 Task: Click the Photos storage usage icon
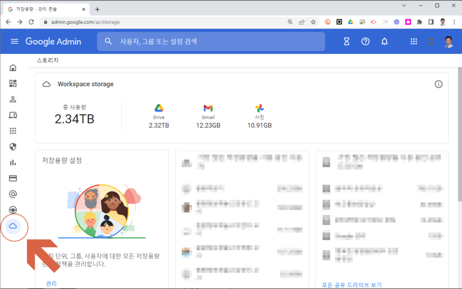259,108
